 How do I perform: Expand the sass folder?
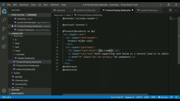(30, 47)
